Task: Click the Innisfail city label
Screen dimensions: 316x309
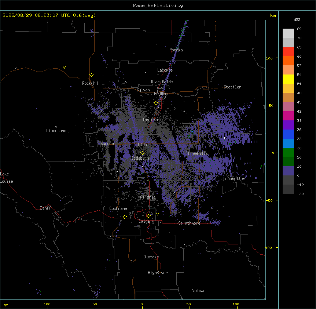Action: [x=153, y=120]
